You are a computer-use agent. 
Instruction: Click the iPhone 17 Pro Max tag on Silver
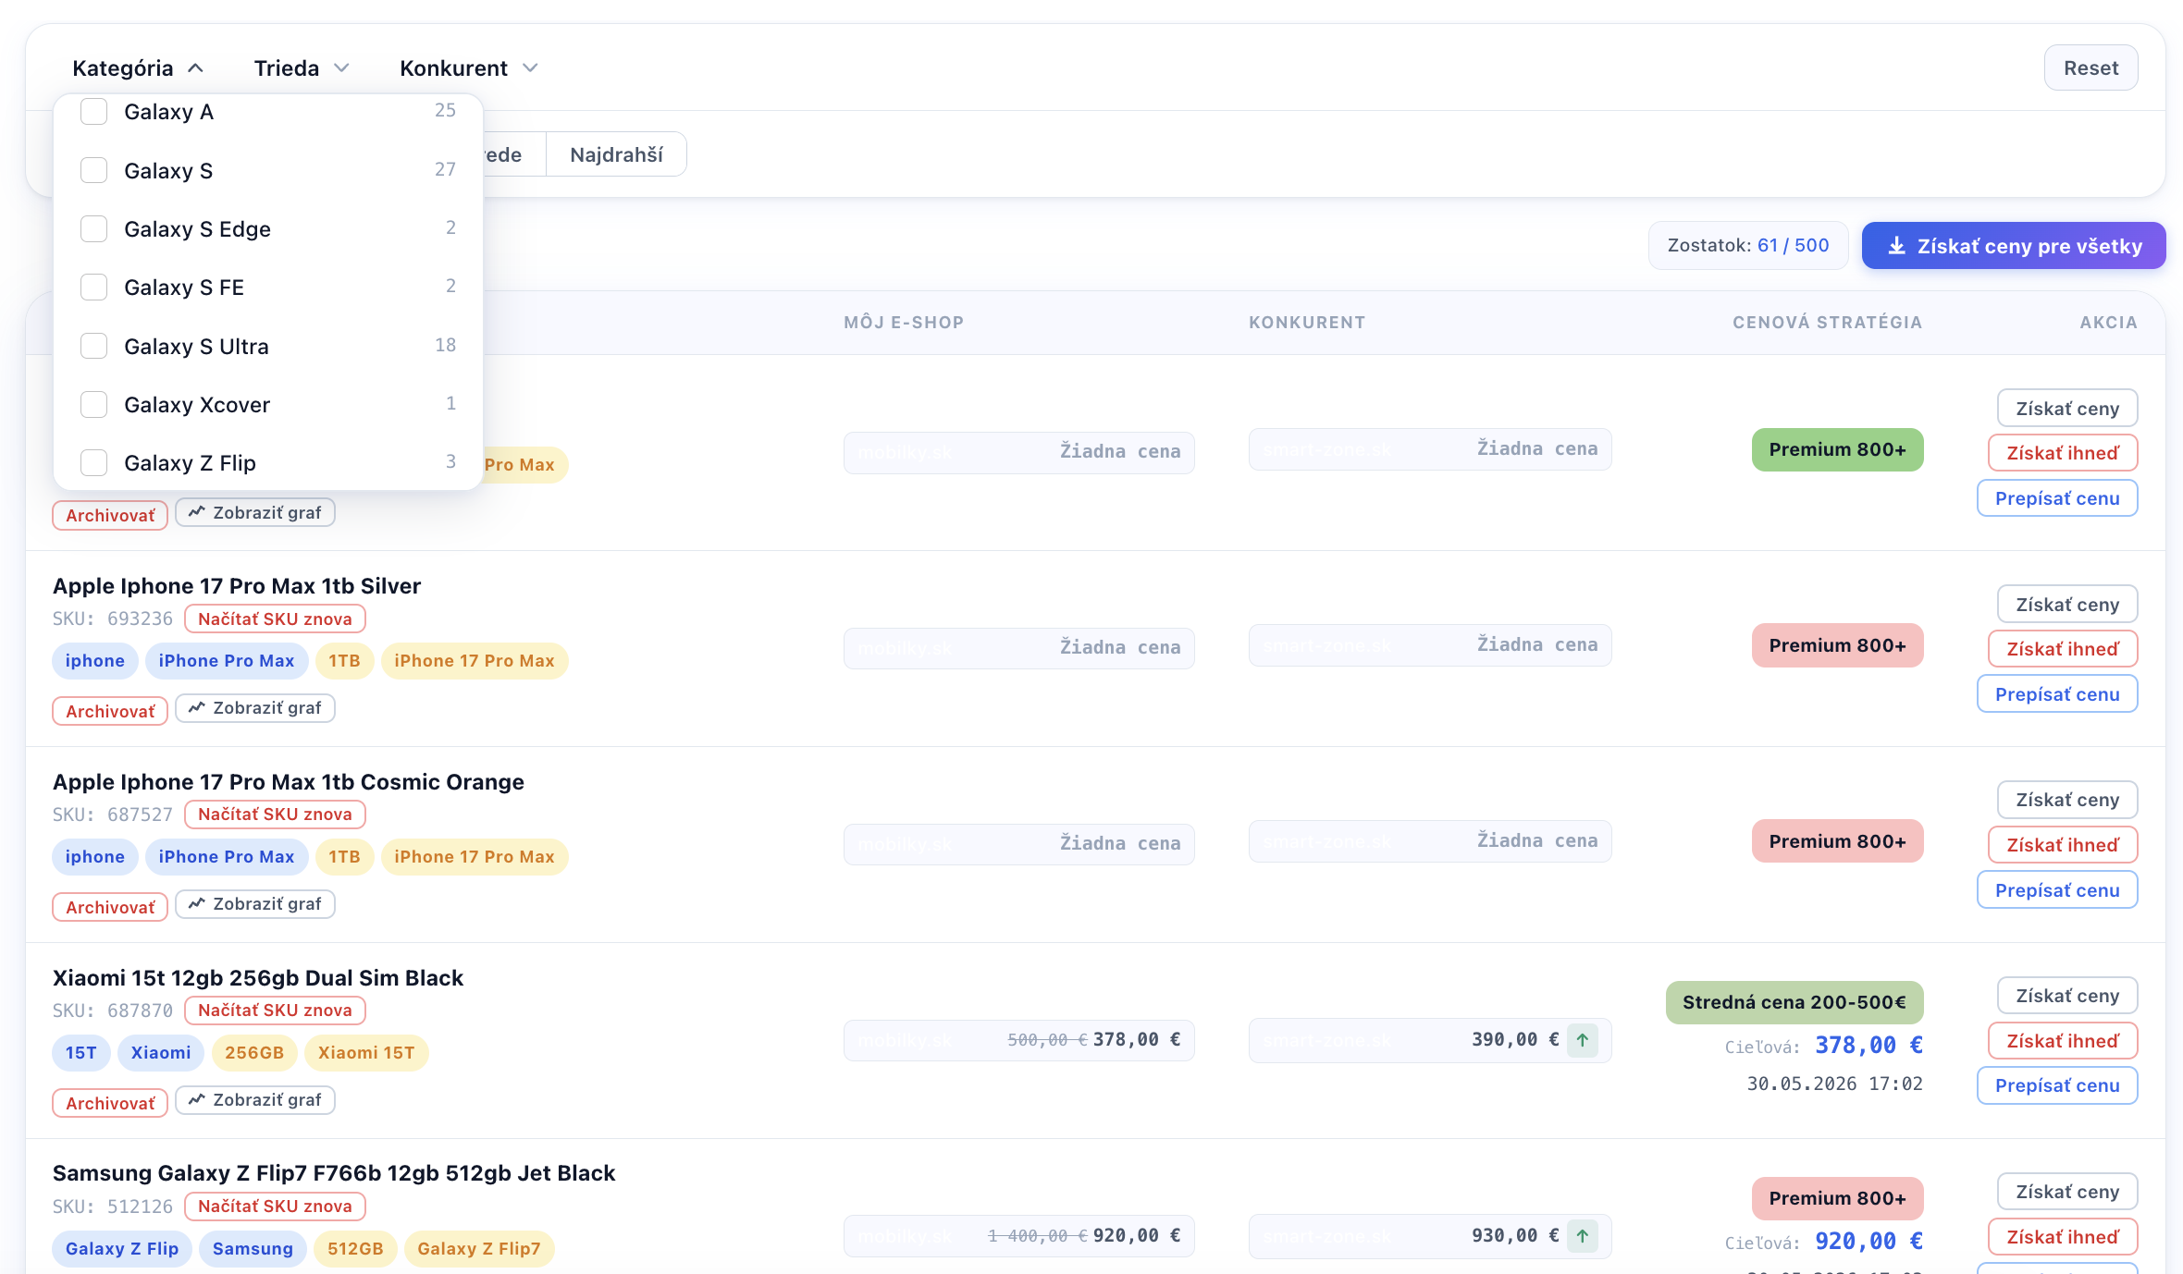tap(475, 661)
